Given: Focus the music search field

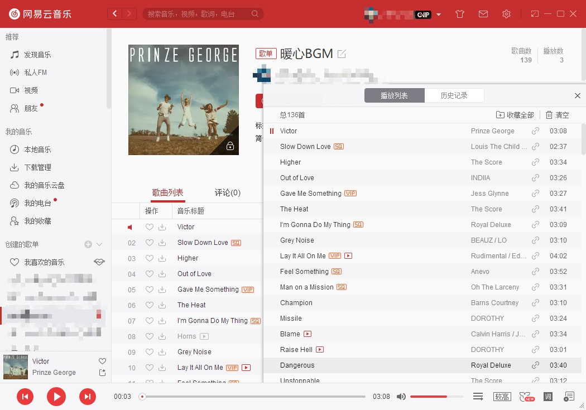Looking at the screenshot, I should [198, 14].
